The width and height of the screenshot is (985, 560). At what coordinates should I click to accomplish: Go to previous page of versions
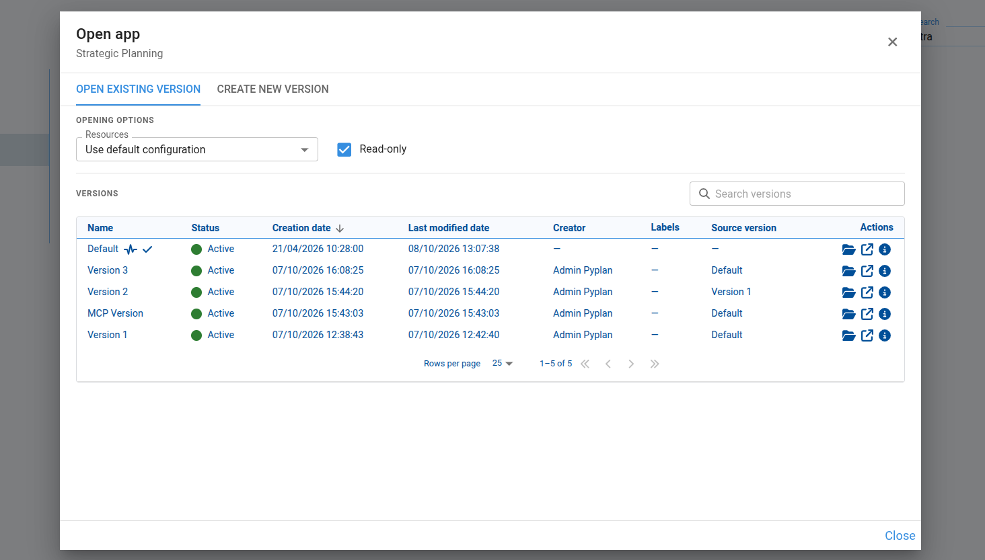pyautogui.click(x=608, y=364)
